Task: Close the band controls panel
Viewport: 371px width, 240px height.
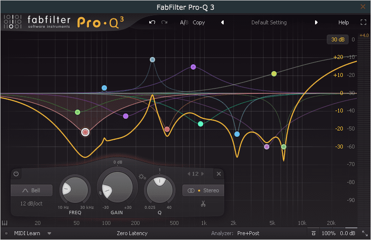Action: point(218,174)
